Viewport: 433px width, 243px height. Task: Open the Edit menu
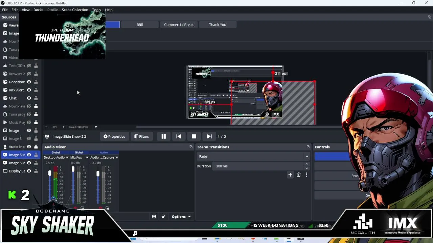tap(15, 10)
